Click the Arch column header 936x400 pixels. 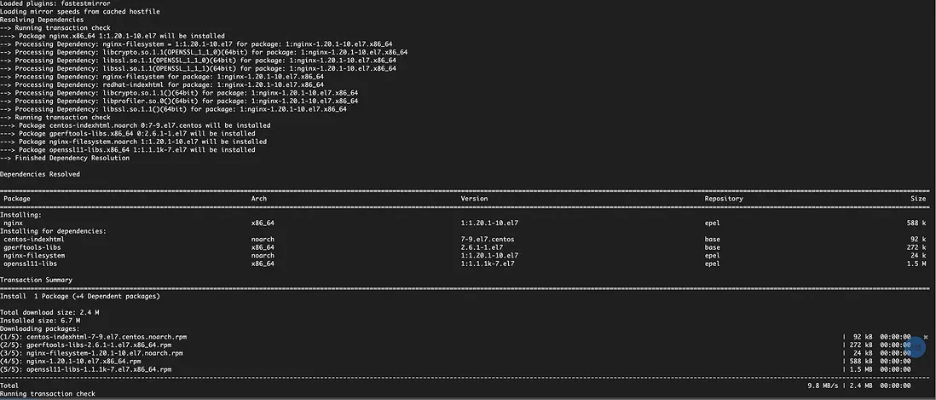258,199
